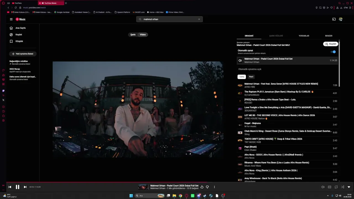
Task: Open the YouTube Music hamburger menu
Action: coord(11,19)
